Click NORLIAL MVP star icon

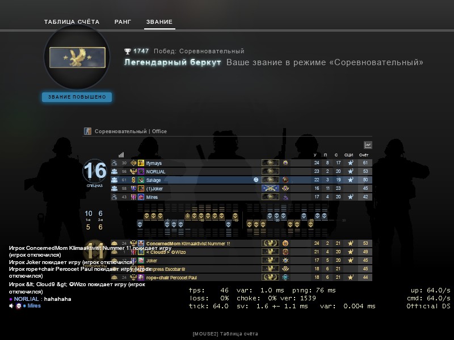pyautogui.click(x=350, y=171)
